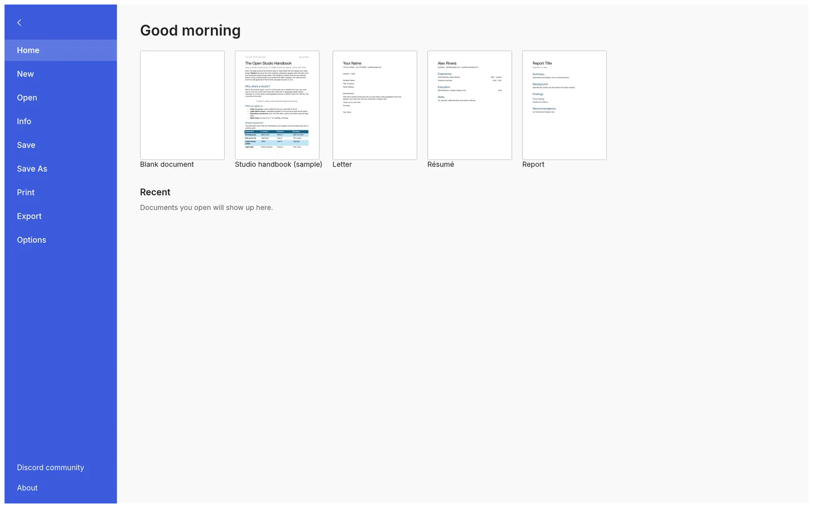Select Export in the sidebar

pyautogui.click(x=60, y=216)
